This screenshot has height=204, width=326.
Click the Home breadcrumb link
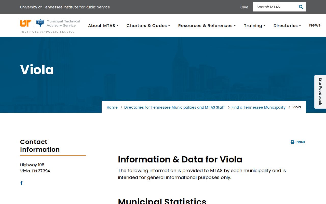pos(112,107)
